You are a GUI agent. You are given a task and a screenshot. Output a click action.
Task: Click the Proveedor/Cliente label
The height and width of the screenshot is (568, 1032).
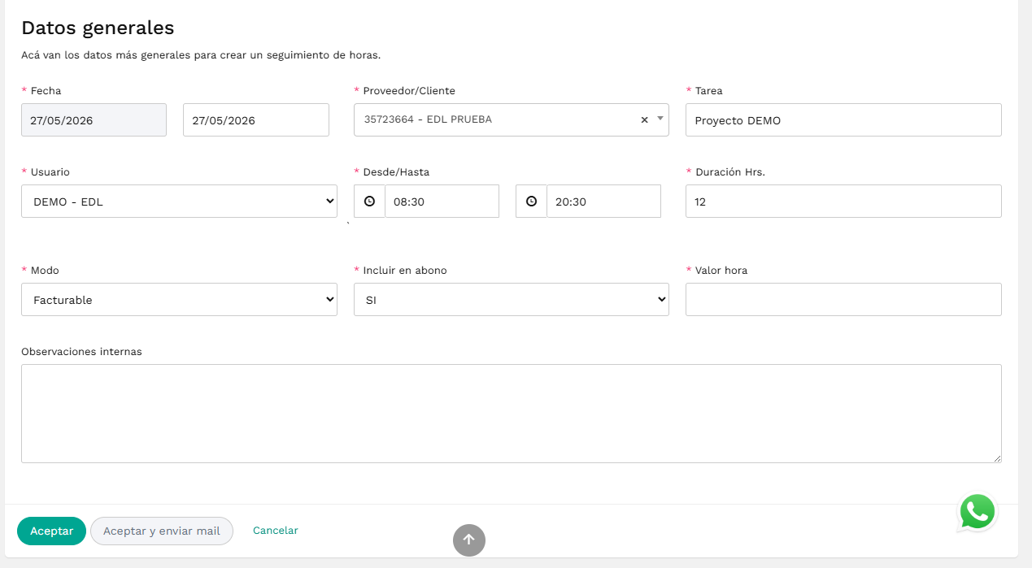[409, 91]
